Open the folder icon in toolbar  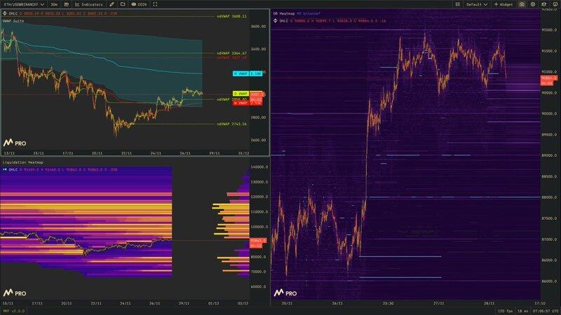123,4
